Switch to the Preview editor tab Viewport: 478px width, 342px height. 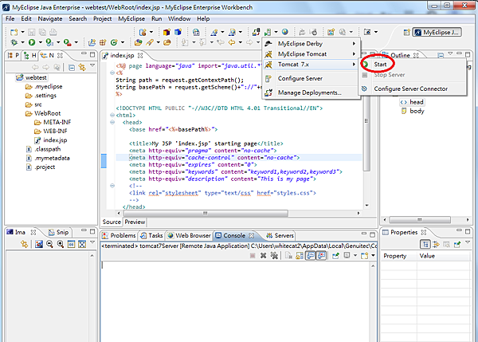[135, 222]
